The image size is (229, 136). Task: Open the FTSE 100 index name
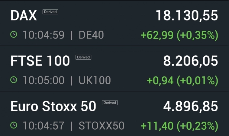[x=40, y=61]
